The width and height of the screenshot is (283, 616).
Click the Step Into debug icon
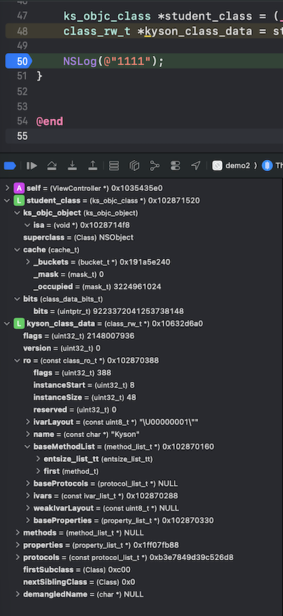point(72,165)
